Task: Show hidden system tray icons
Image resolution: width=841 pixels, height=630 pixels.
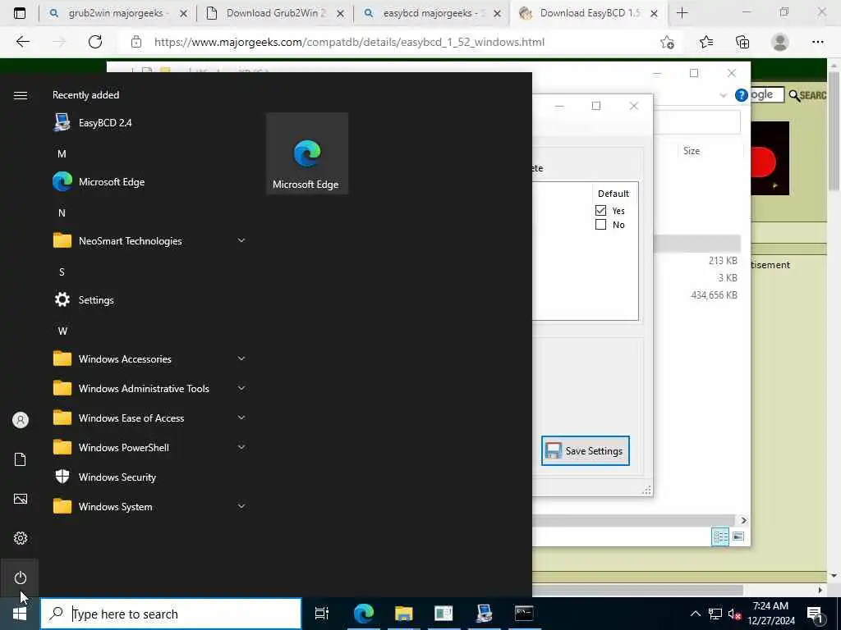Action: coord(695,614)
